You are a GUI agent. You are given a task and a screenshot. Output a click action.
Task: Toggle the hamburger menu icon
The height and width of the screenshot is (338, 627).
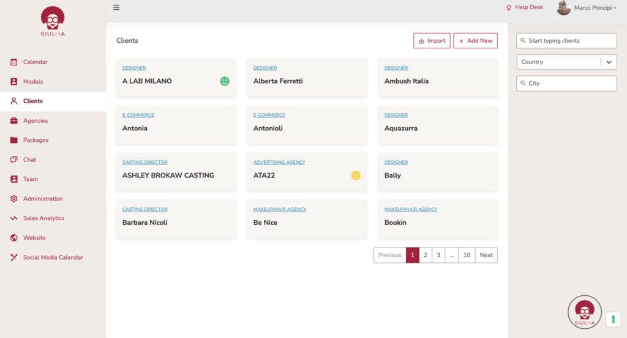click(x=116, y=7)
